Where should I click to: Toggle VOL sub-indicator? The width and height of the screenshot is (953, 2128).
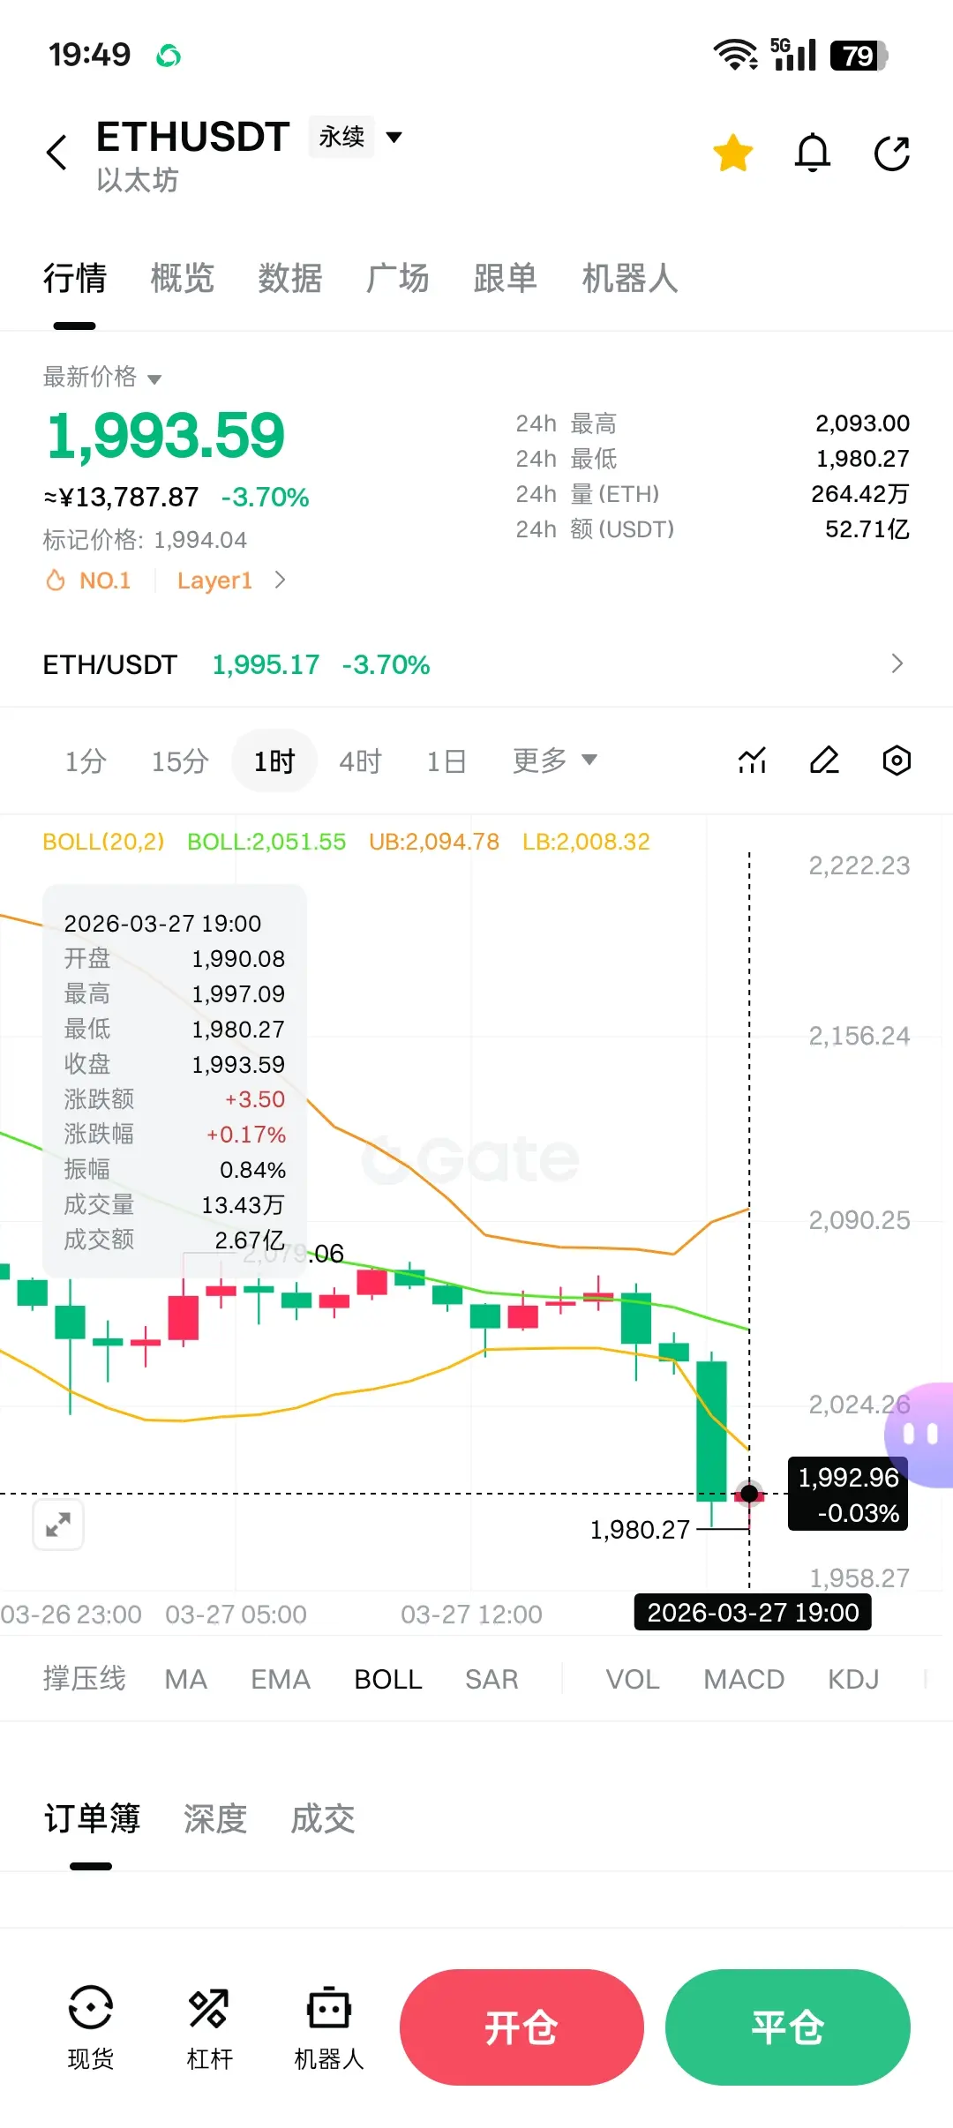point(633,1679)
